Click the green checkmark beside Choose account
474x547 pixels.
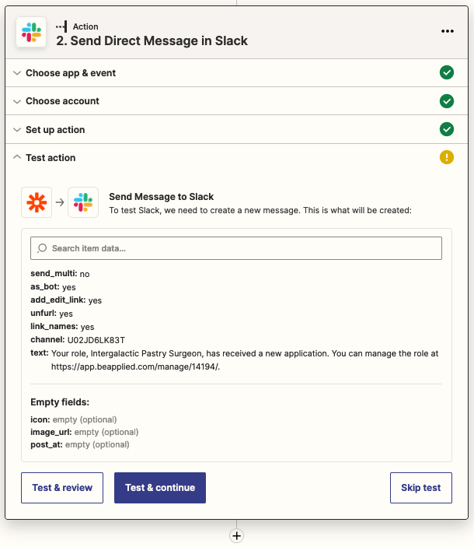(447, 101)
